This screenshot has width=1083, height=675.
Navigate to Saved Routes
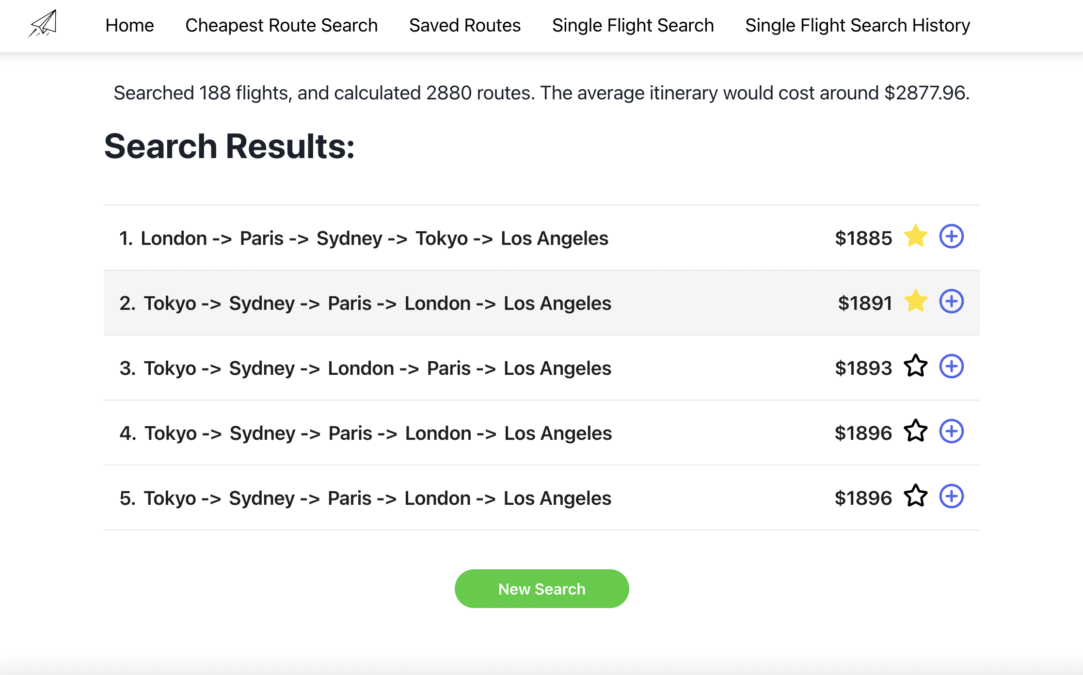[464, 25]
